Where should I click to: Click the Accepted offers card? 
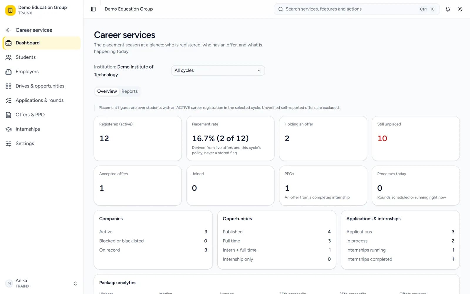(138, 186)
